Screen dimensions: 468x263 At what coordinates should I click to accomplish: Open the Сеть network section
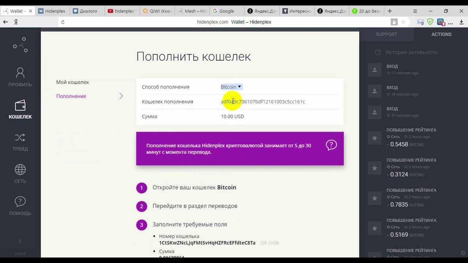coord(20,174)
